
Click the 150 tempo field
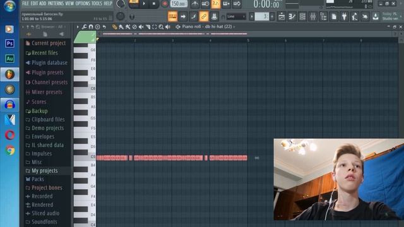tap(178, 4)
